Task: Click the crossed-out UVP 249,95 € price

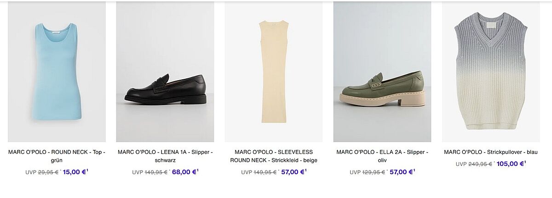Action: point(480,164)
